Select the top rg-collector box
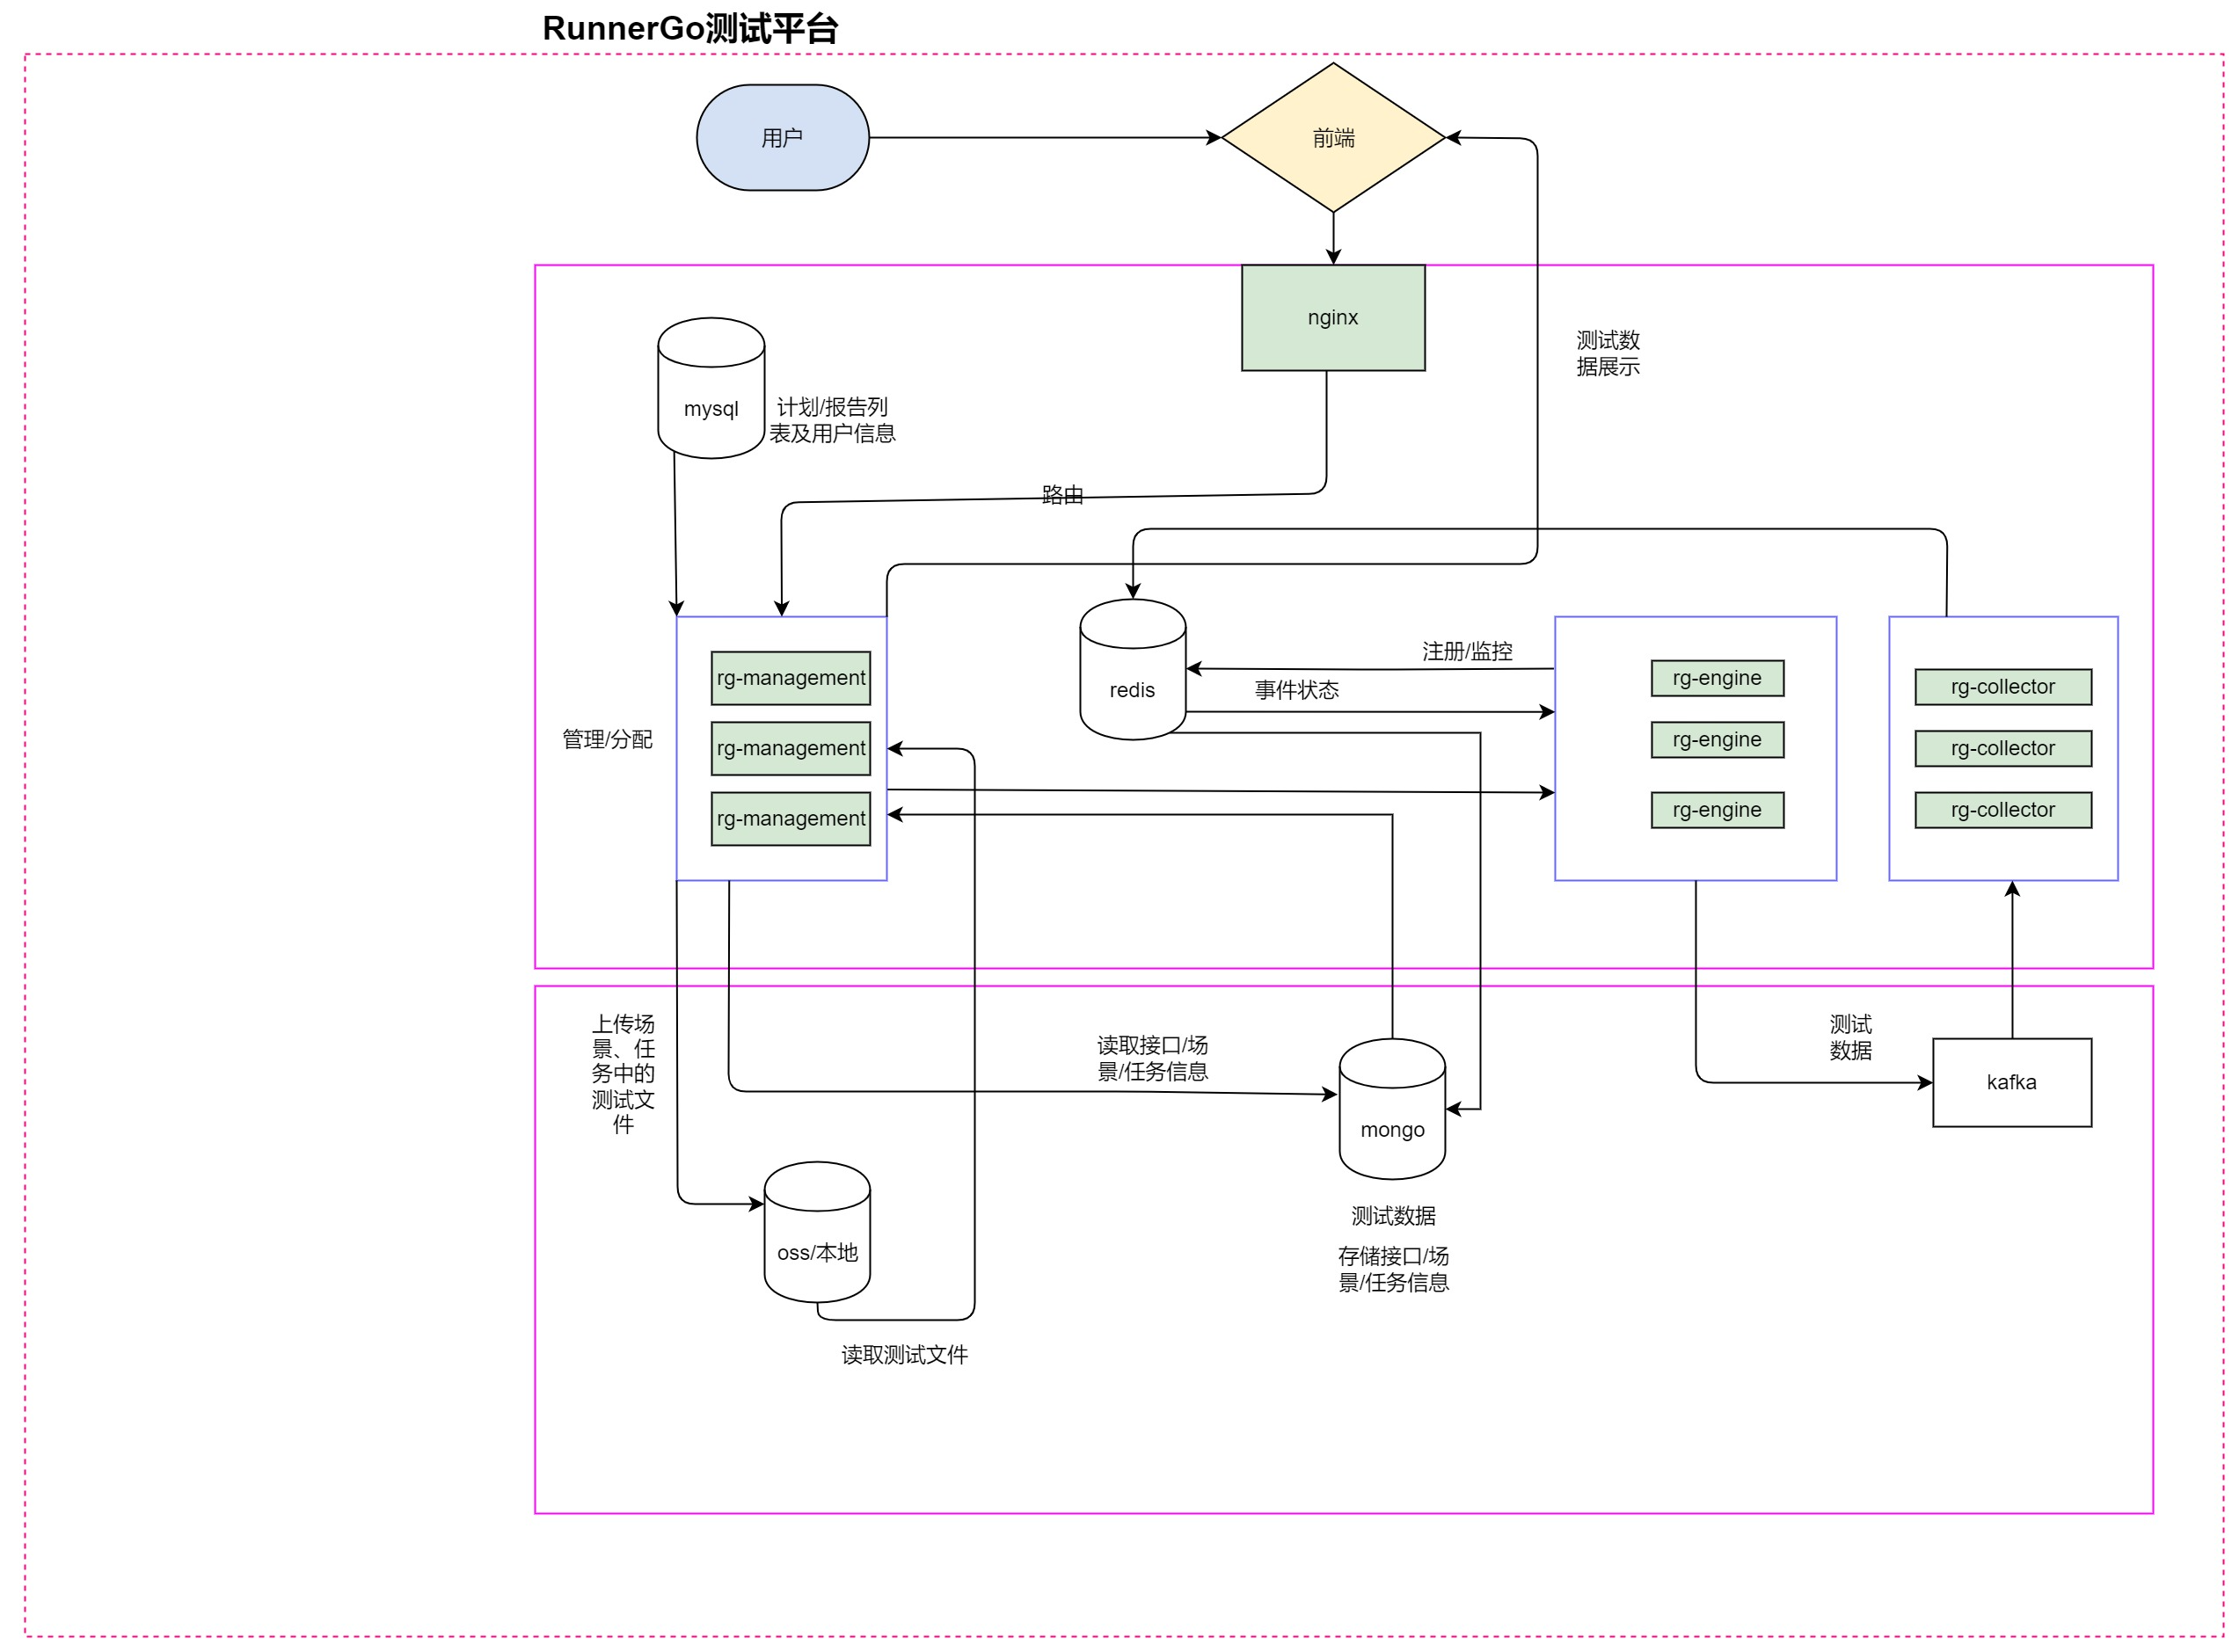 click(x=2002, y=687)
